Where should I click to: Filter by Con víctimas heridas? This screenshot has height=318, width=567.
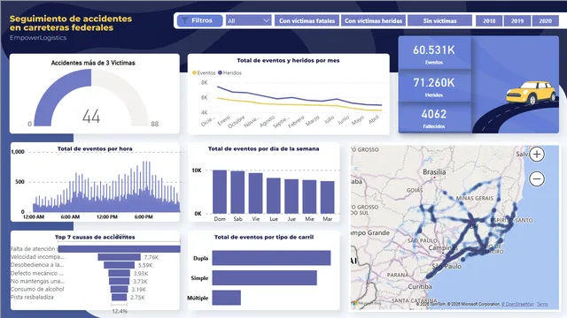tap(373, 20)
